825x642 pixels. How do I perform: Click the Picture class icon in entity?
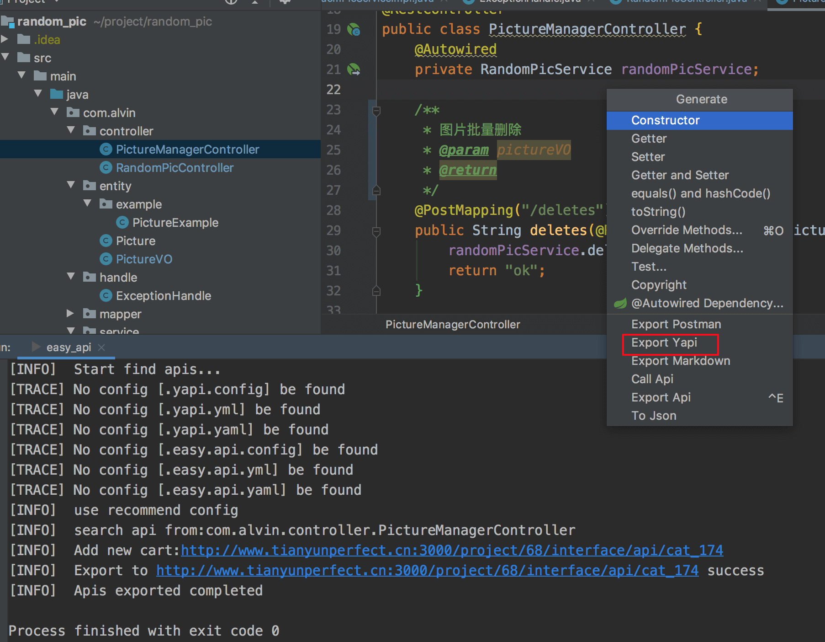click(x=106, y=241)
